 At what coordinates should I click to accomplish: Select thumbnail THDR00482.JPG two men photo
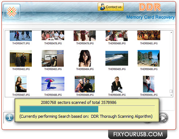21,58
